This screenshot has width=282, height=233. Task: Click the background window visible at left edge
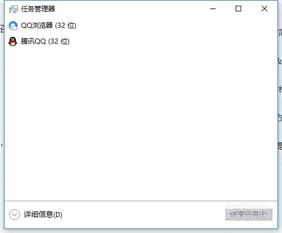point(2,113)
